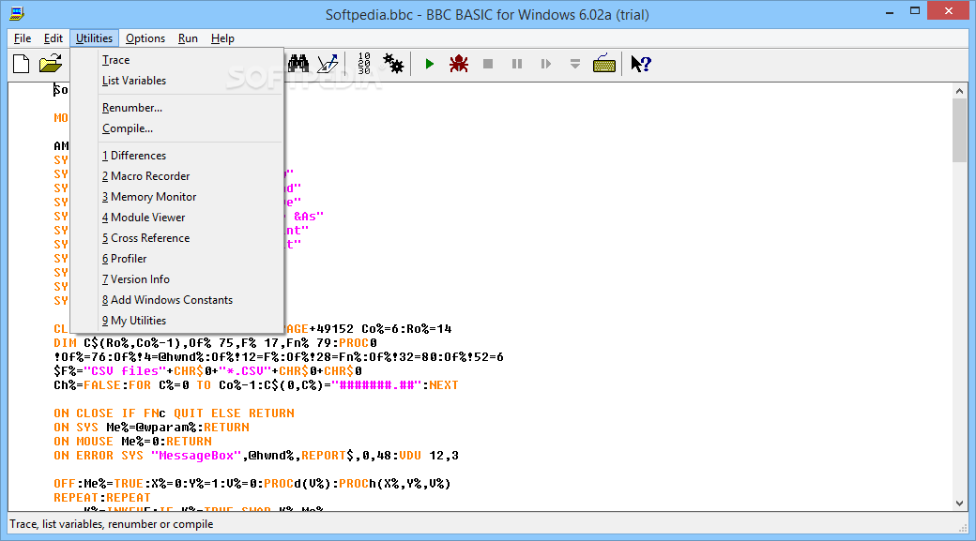Click the line starting !Of%=76
The image size is (976, 541).
tap(279, 357)
